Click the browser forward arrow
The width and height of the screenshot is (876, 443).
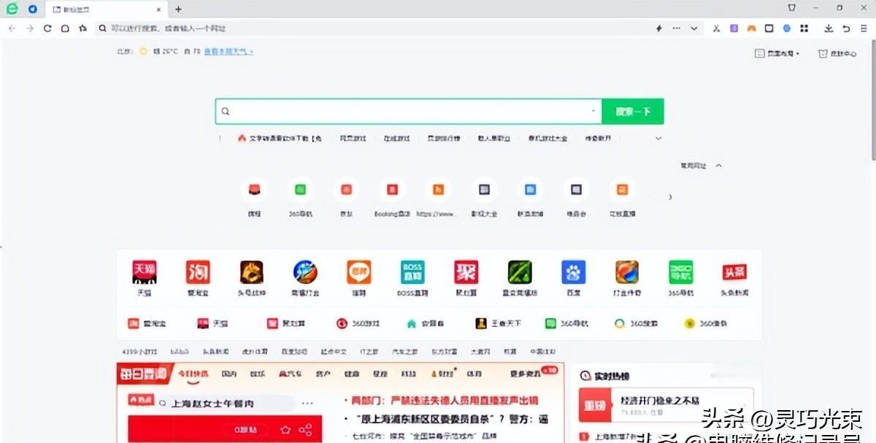[30, 28]
